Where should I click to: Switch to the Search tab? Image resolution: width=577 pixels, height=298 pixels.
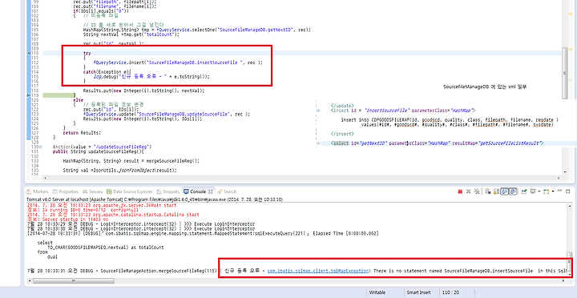point(227,191)
